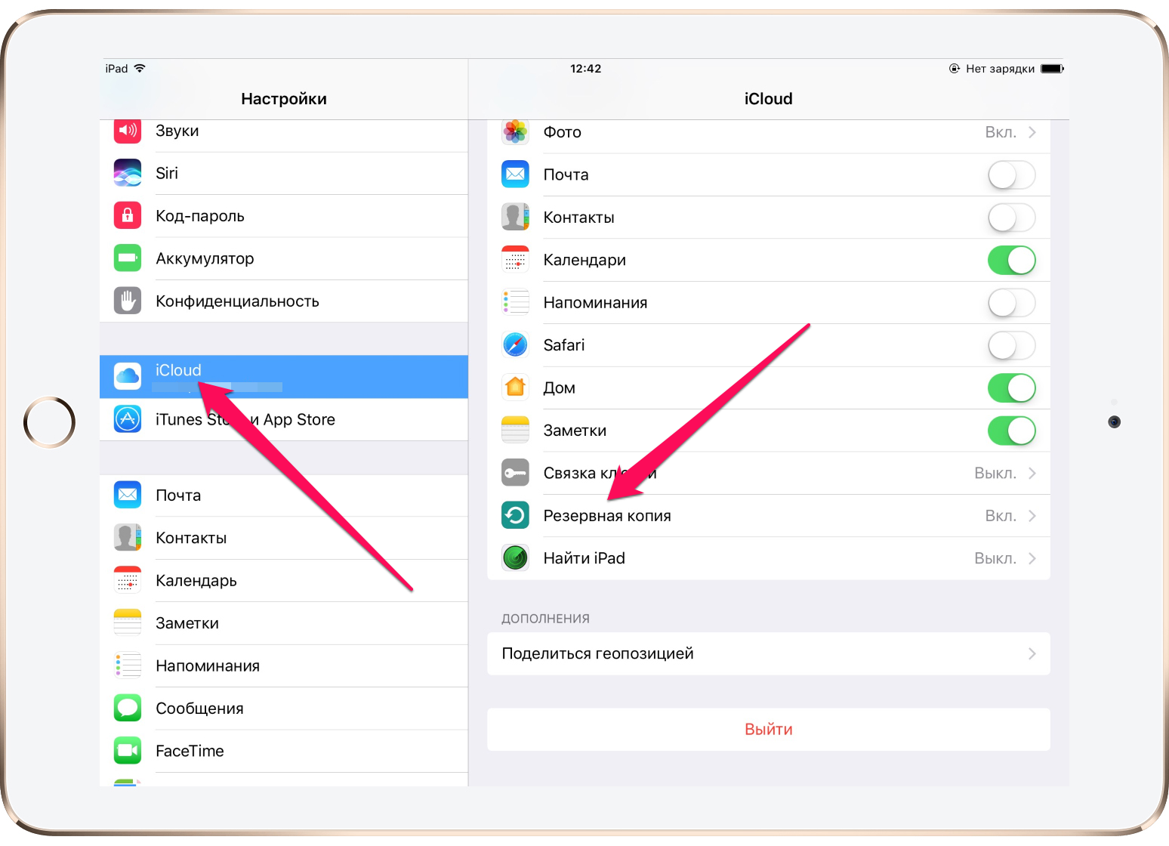Enable the Safari iCloud switch

pyautogui.click(x=1011, y=345)
